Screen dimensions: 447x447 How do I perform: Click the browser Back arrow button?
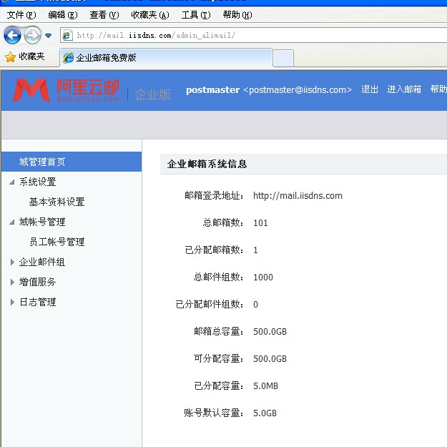tap(12, 35)
